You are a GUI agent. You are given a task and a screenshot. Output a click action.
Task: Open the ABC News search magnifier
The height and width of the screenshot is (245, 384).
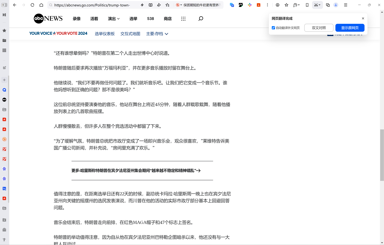[x=201, y=18]
